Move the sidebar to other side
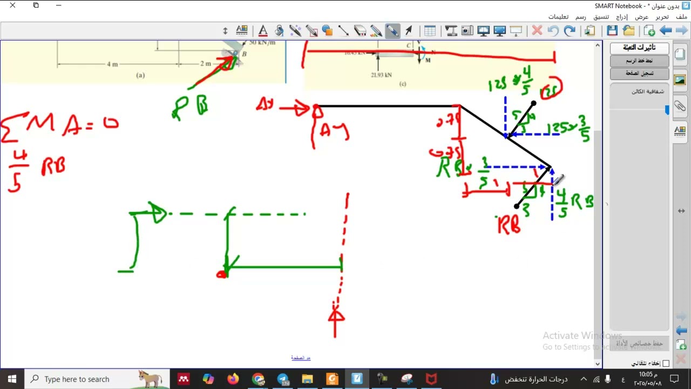Viewport: 691px width, 389px height. pos(681,211)
